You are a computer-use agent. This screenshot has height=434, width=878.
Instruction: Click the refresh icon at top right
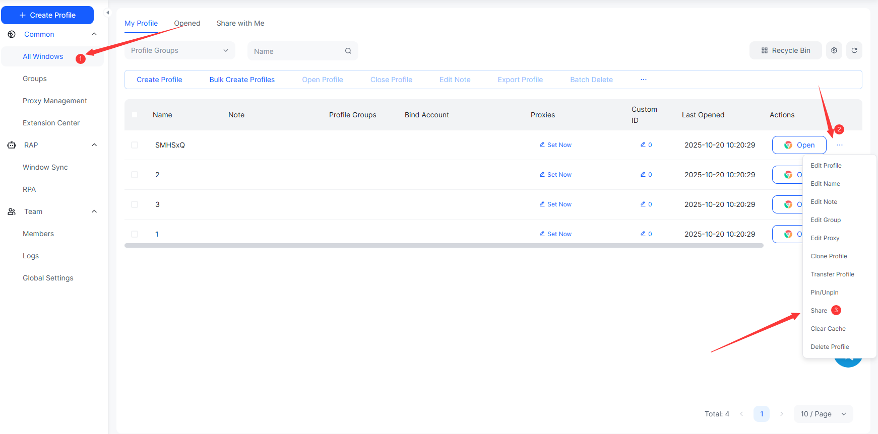coord(854,50)
